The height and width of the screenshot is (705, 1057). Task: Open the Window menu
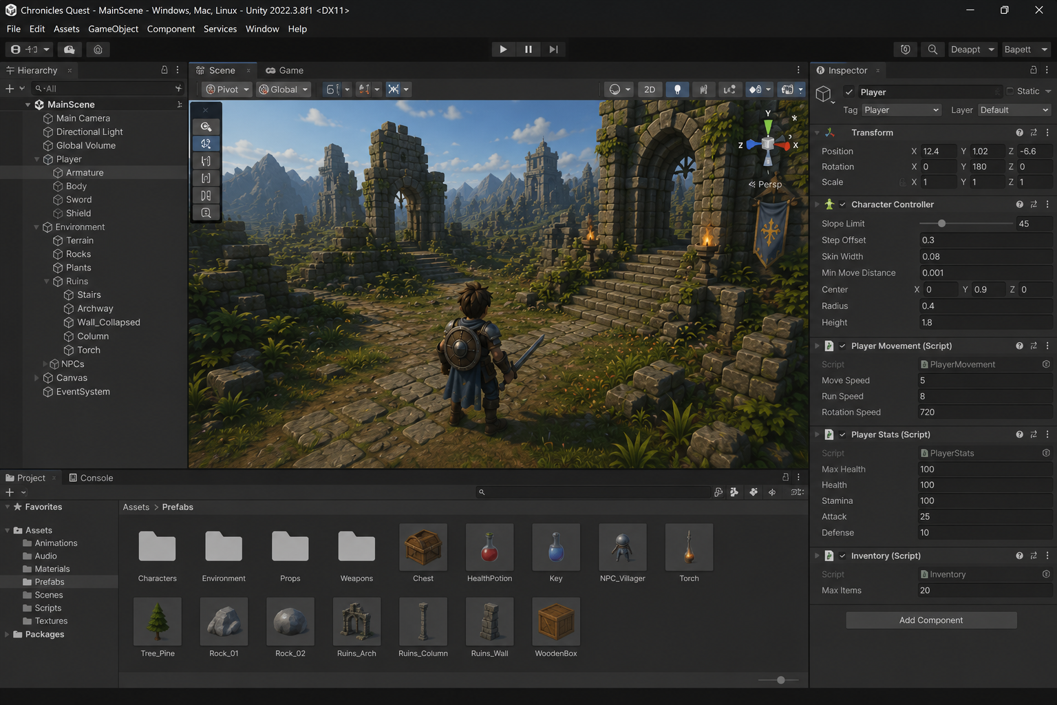point(262,29)
